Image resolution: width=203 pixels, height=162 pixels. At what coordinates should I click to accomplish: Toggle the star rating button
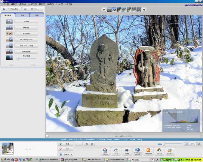79,144
